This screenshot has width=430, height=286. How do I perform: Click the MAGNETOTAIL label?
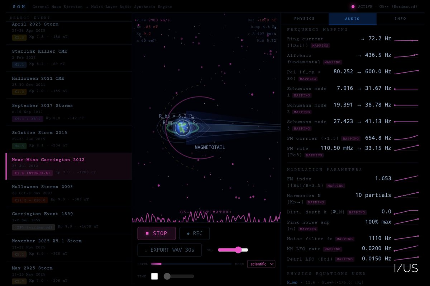point(210,147)
